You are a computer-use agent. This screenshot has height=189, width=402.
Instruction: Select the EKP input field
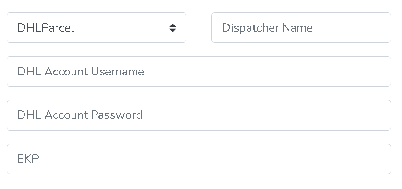click(x=199, y=159)
